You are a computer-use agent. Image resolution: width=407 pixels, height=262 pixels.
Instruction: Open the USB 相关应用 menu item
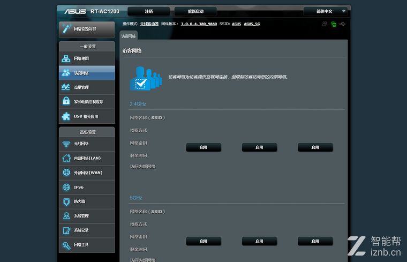tap(87, 116)
